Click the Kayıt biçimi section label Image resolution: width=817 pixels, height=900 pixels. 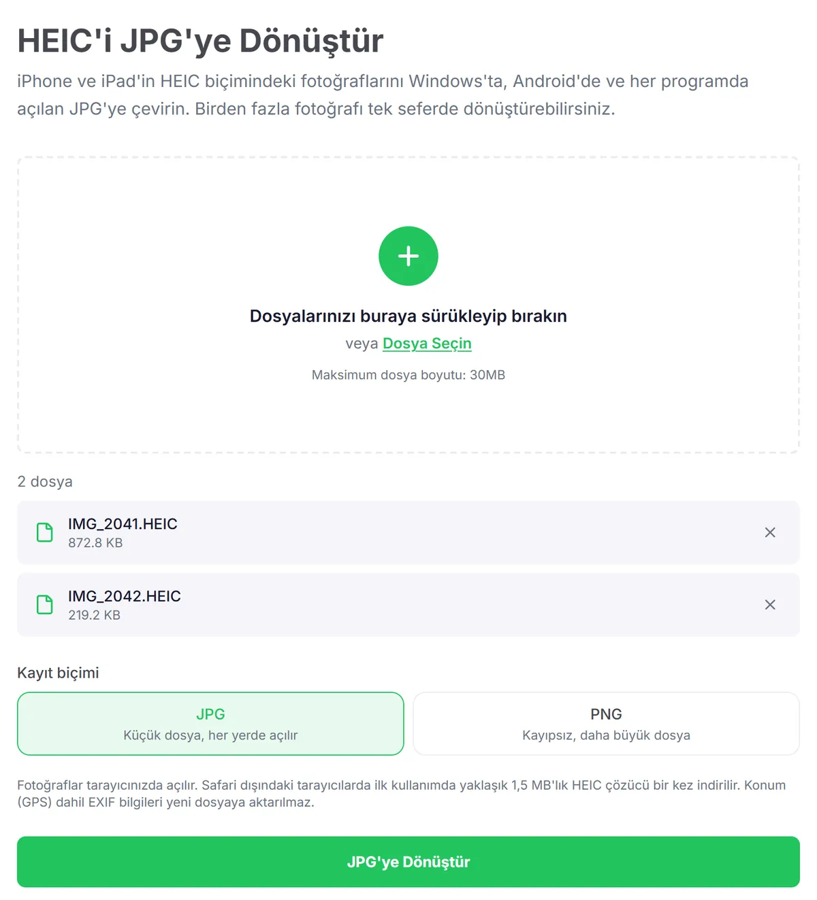(x=58, y=673)
